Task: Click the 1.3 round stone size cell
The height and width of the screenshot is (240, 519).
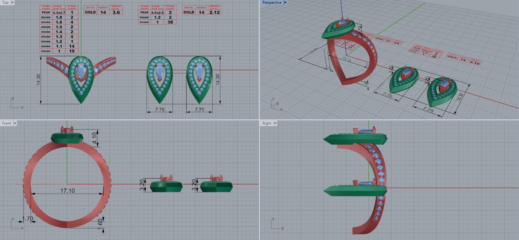Action: (59, 36)
